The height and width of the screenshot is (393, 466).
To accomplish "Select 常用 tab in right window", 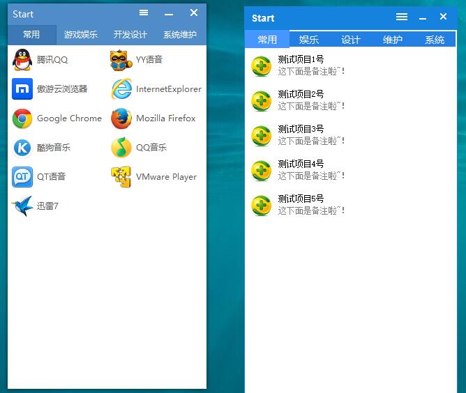I will (x=267, y=40).
